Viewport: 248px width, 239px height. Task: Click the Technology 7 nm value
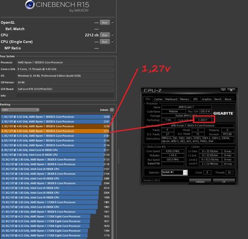point(168,120)
